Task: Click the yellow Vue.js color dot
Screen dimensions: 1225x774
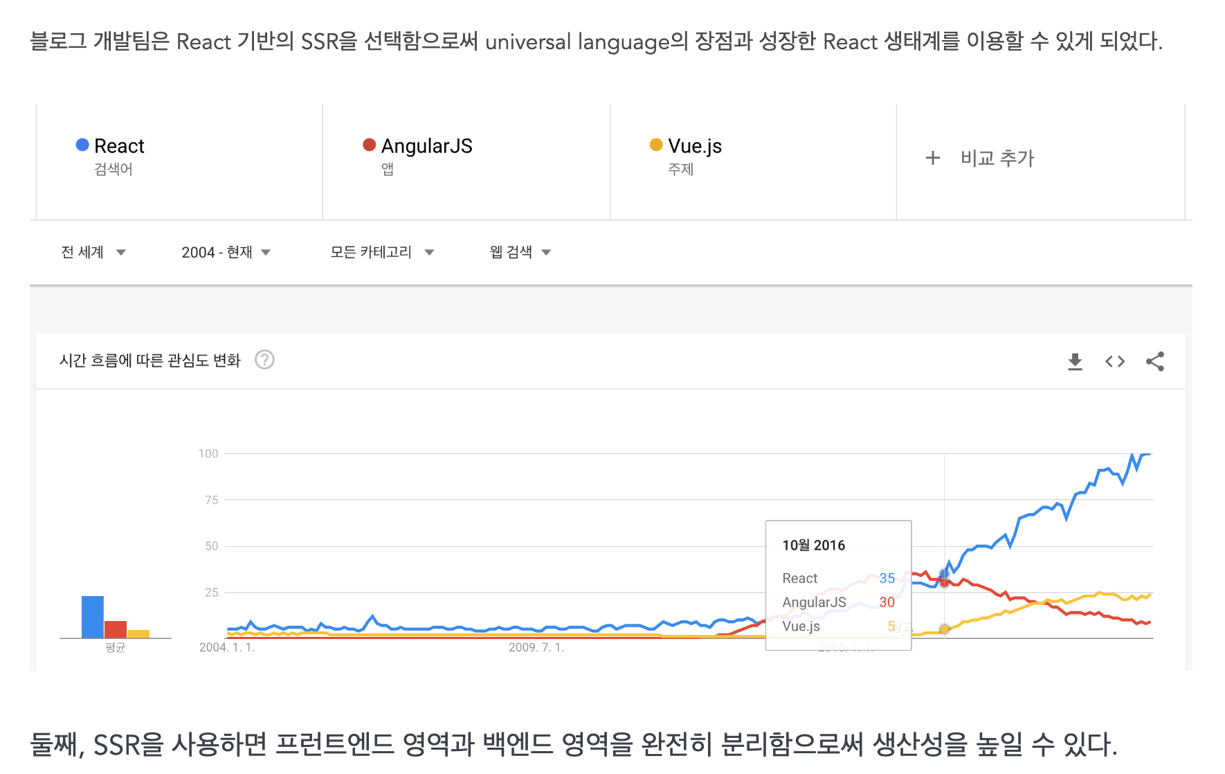Action: click(x=656, y=145)
